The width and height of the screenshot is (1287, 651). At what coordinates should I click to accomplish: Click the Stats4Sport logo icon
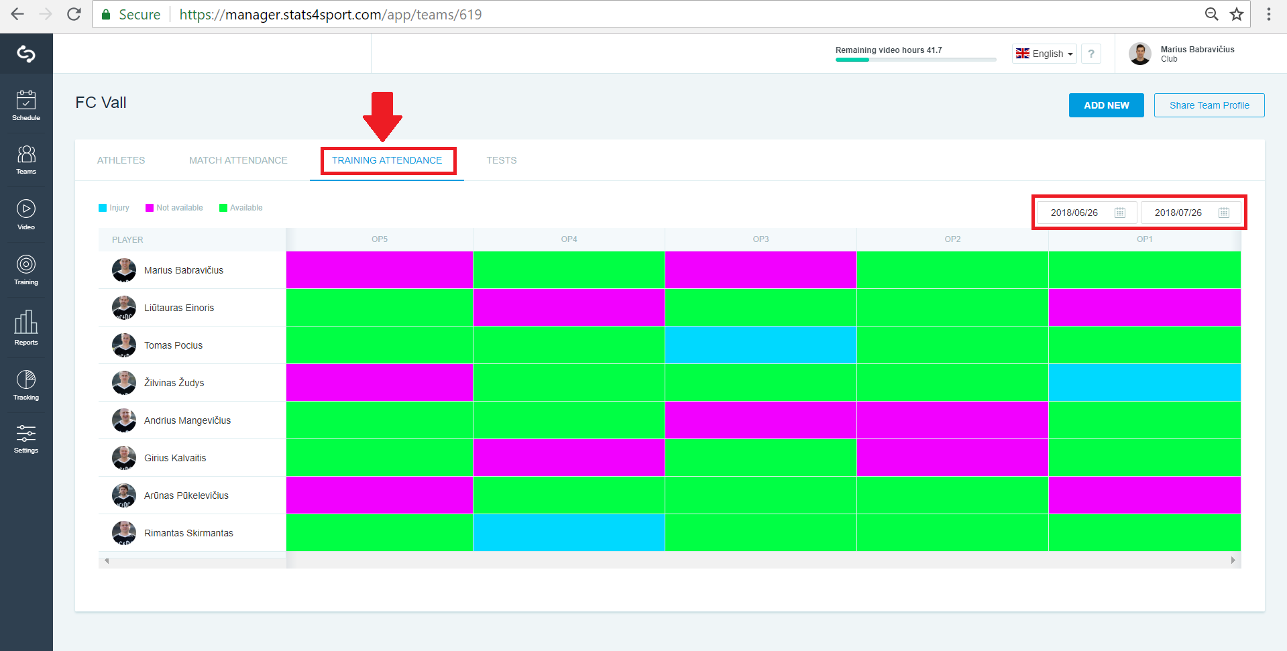coord(26,54)
